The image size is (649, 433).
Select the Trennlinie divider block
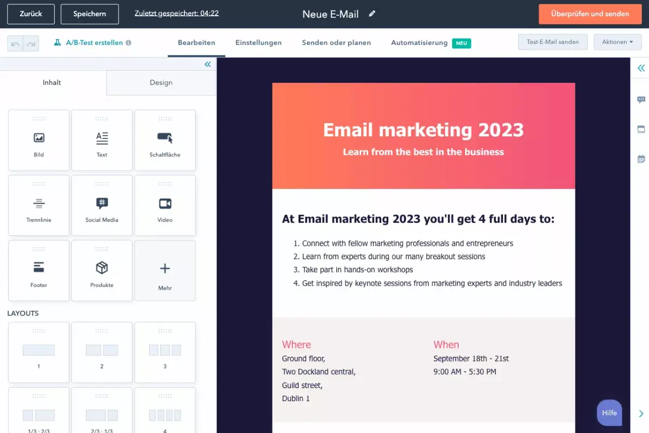coord(38,205)
